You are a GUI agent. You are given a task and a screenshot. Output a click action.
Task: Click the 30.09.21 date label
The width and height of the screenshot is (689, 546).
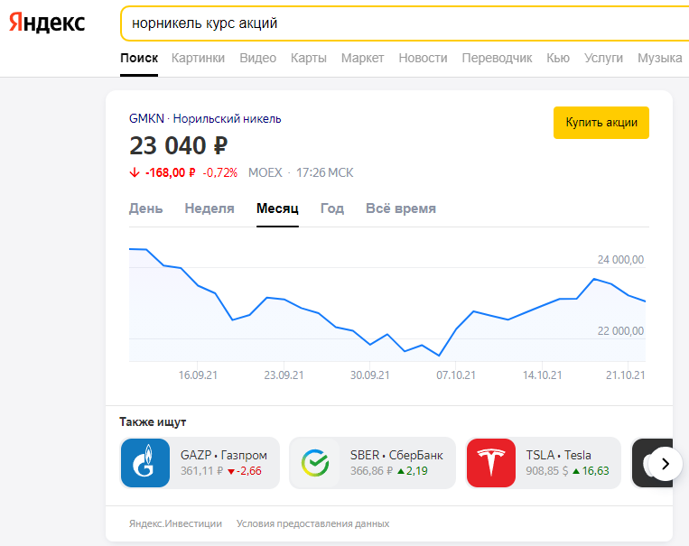click(x=370, y=375)
